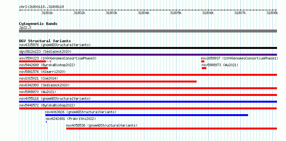Select the red nsv5442689 variant bar
This screenshot has width=286, height=141.
(x=33, y=68)
